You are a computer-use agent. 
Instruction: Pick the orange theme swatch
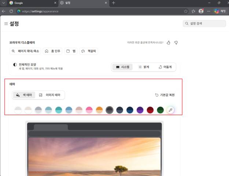99,110
